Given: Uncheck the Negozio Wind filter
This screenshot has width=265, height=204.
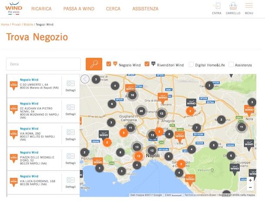Looking at the screenshot, I should click(x=109, y=64).
